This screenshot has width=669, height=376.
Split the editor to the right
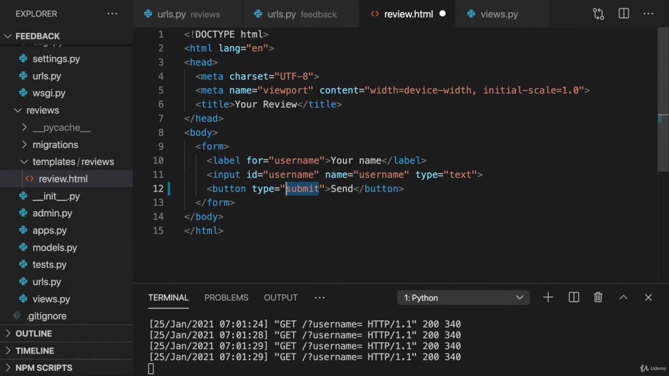tap(624, 14)
